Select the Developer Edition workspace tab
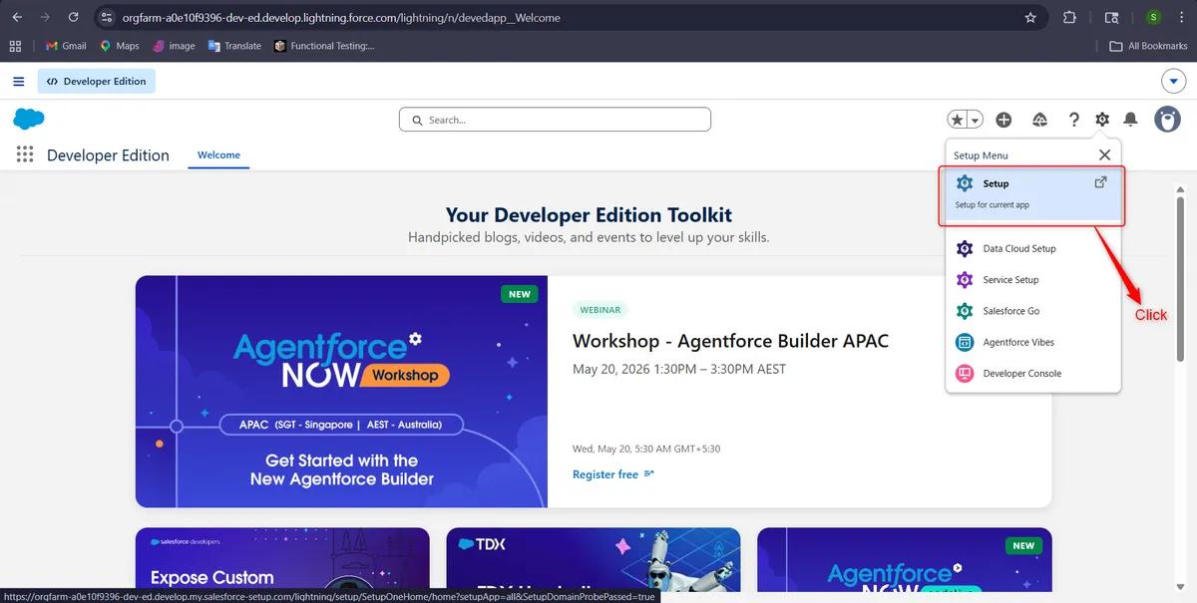The height and width of the screenshot is (603, 1197). click(97, 82)
